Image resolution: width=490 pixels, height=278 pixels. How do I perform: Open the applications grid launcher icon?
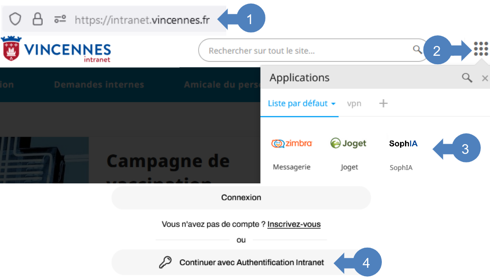coord(481,49)
